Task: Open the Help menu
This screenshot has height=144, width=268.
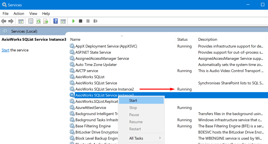Action: point(46,14)
